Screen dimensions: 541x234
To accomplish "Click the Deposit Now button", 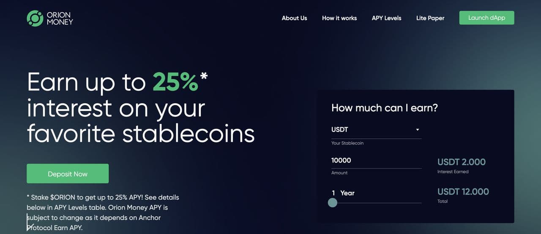I will point(68,174).
